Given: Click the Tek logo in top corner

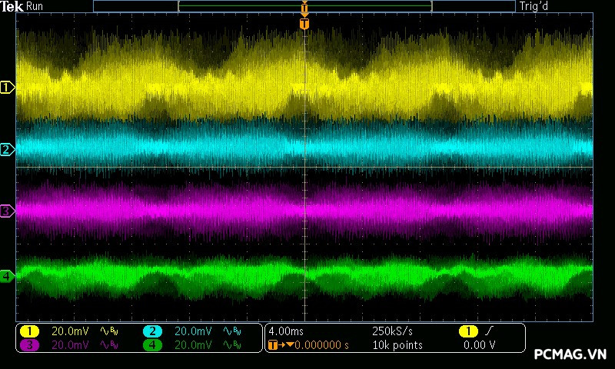Looking at the screenshot, I should click(x=12, y=6).
